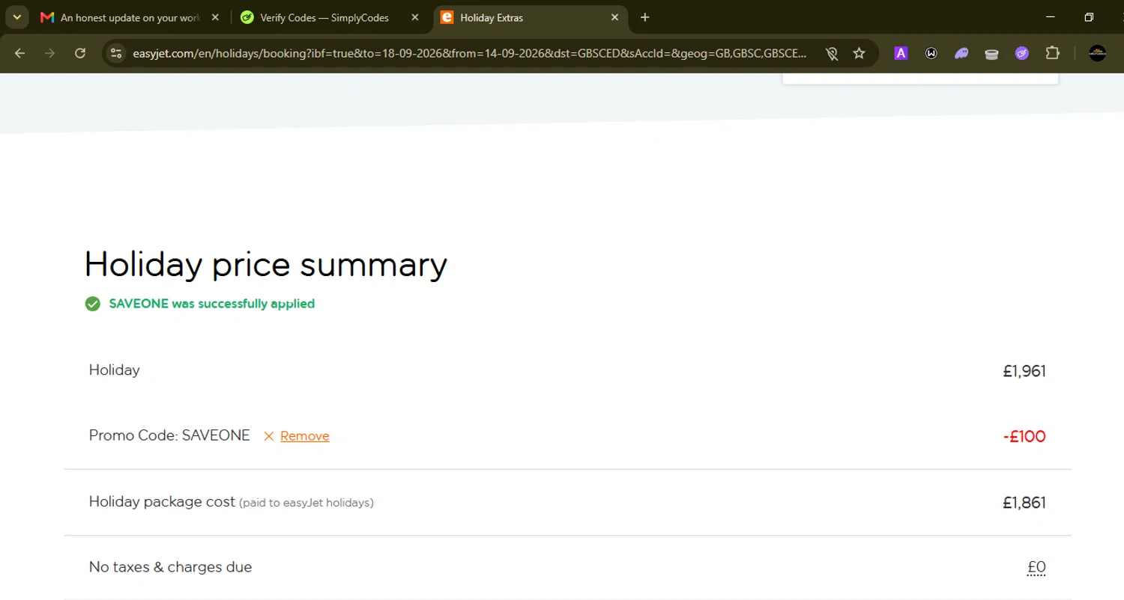This screenshot has width=1124, height=600.
Task: Click the 'Holiday' row label
Action: [115, 370]
